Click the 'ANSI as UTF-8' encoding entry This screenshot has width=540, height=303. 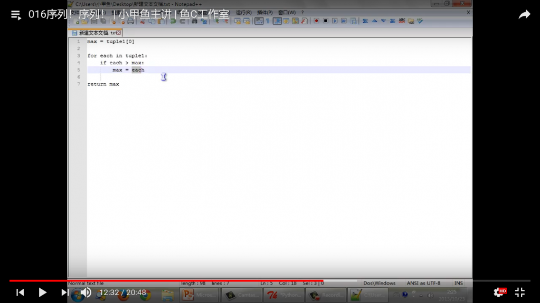click(x=423, y=284)
